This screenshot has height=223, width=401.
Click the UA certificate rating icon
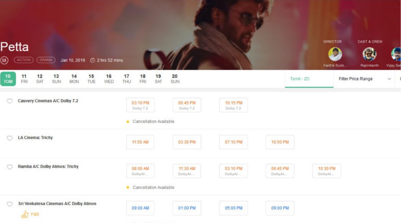(x=5, y=60)
